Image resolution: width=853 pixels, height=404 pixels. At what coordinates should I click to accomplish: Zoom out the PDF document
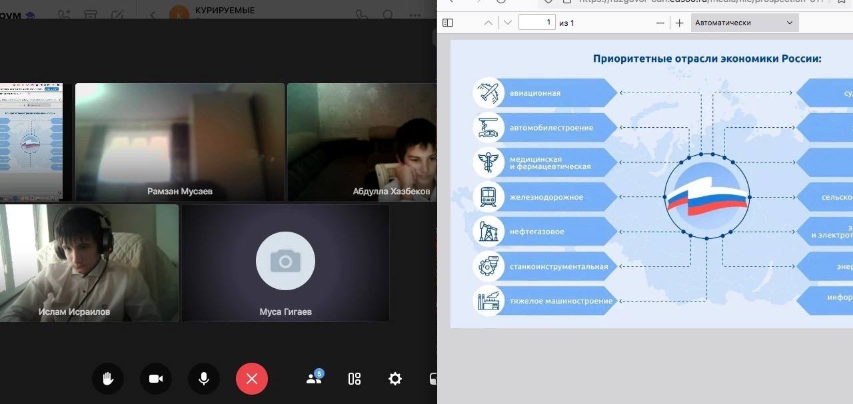point(660,23)
